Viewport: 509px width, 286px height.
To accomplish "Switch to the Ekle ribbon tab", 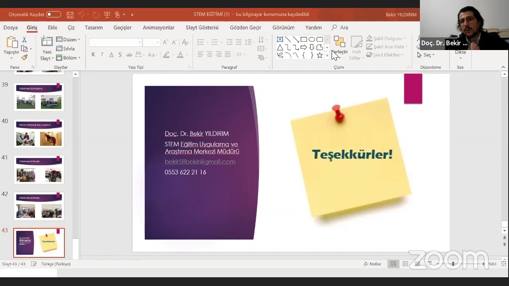I will [52, 27].
